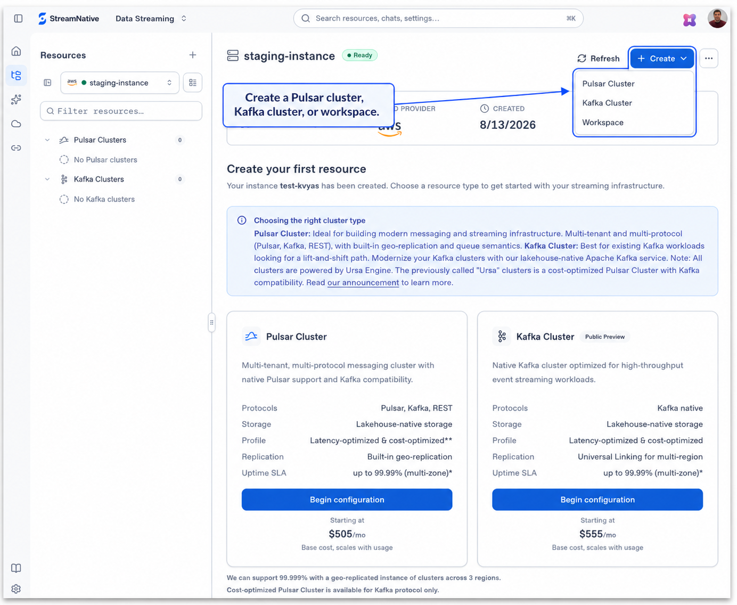Click the server icon beside staging-instance title
The height and width of the screenshot is (605, 737).
pos(233,56)
